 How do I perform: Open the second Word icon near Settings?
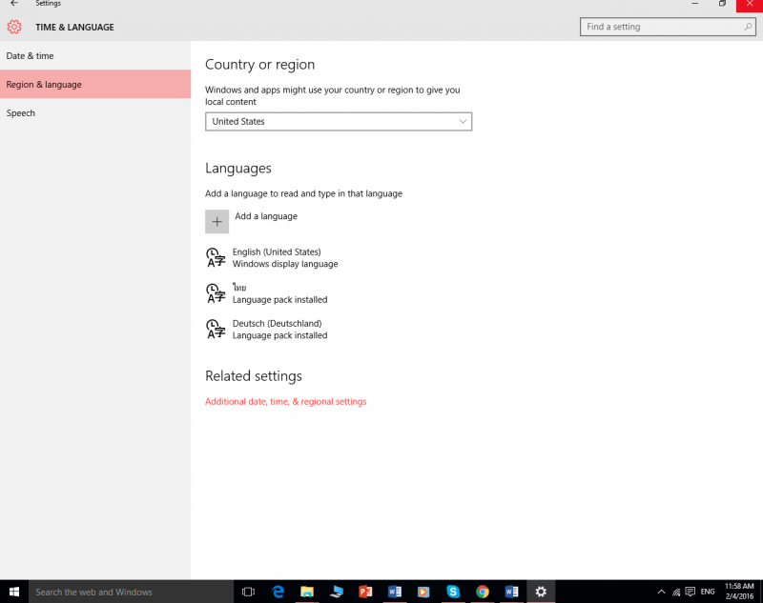(x=511, y=592)
